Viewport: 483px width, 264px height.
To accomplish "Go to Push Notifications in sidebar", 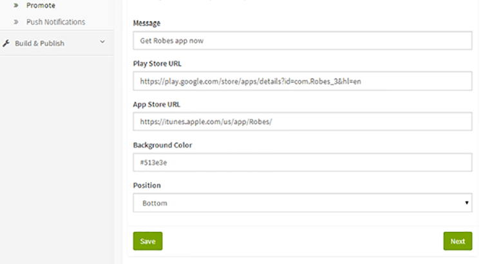I will point(55,22).
